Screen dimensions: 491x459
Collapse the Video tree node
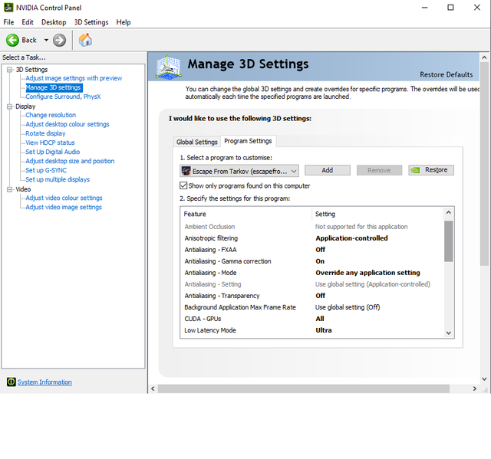point(10,189)
